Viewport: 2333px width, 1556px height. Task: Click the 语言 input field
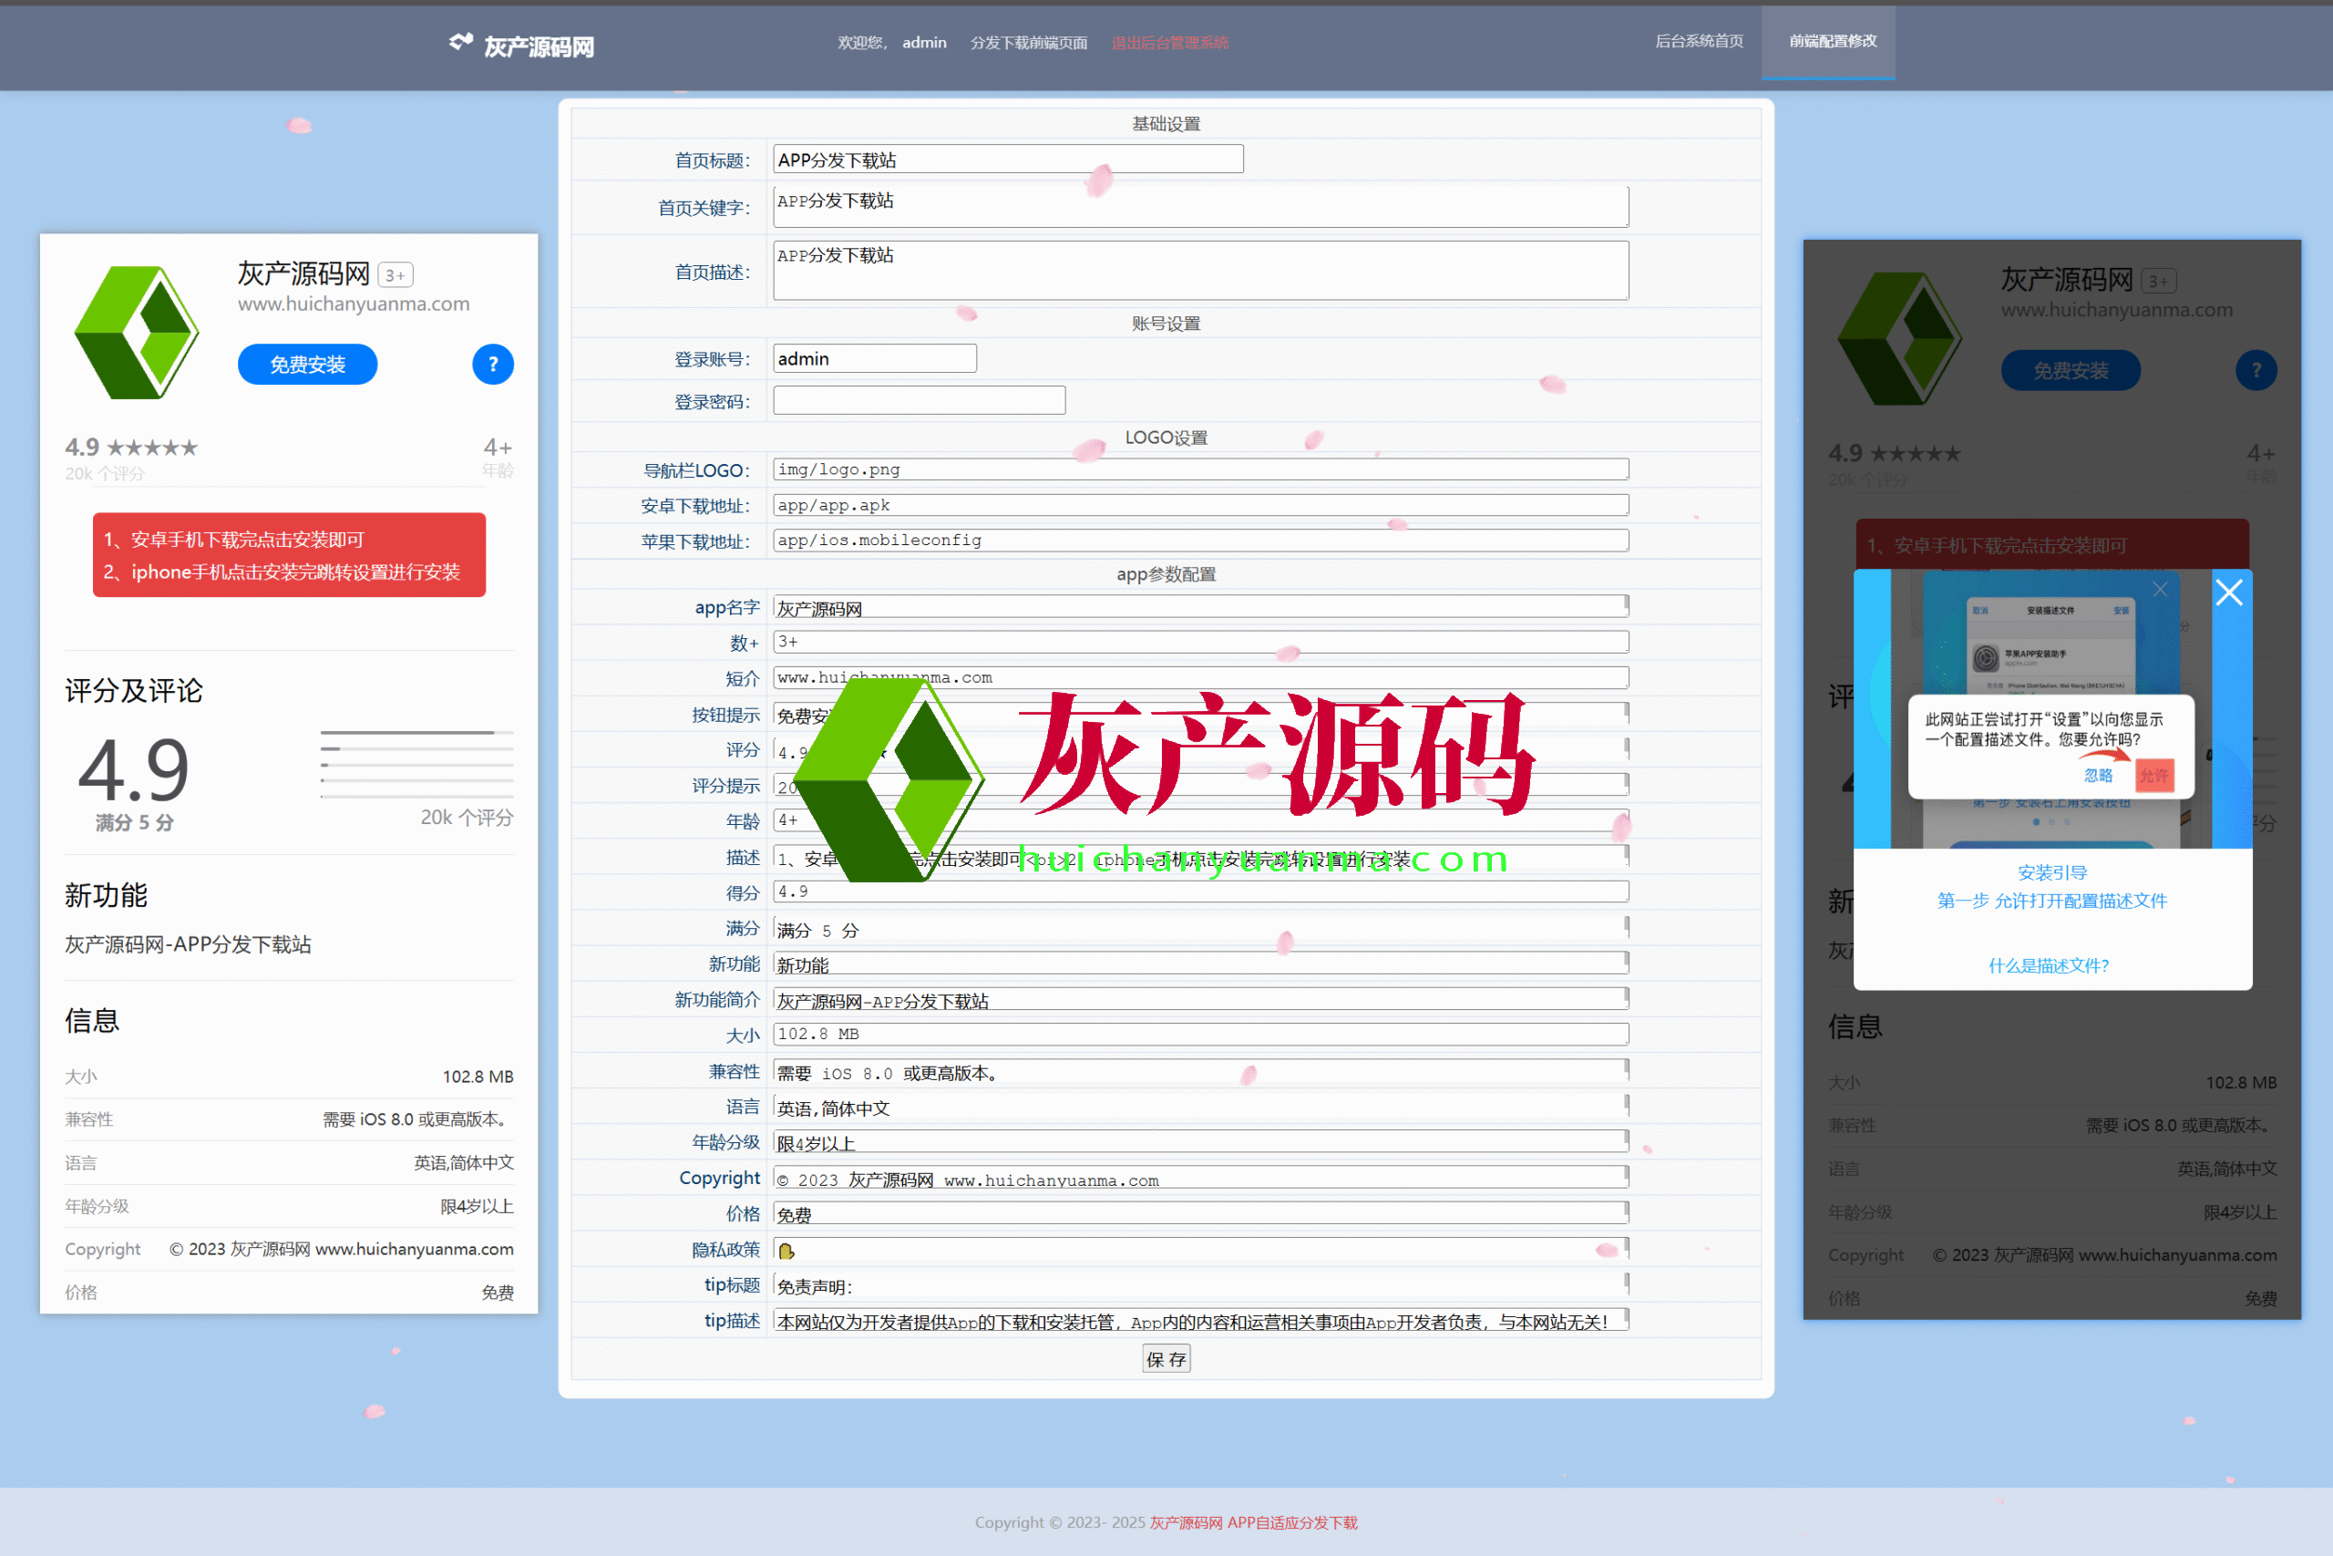click(1200, 1108)
